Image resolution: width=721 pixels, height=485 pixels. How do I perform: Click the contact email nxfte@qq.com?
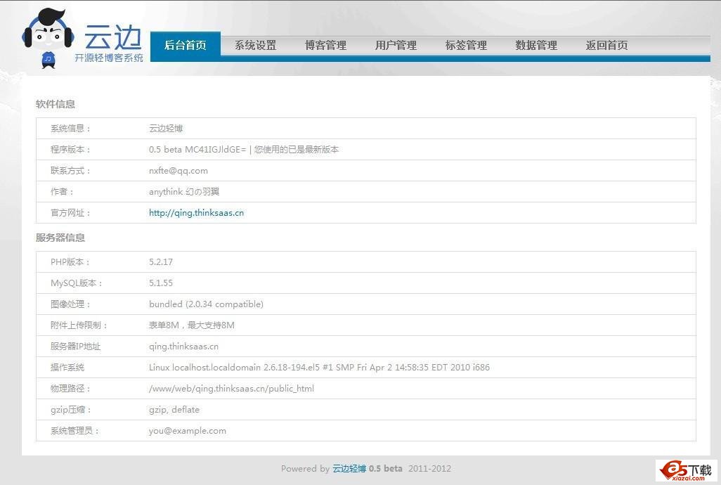[178, 171]
